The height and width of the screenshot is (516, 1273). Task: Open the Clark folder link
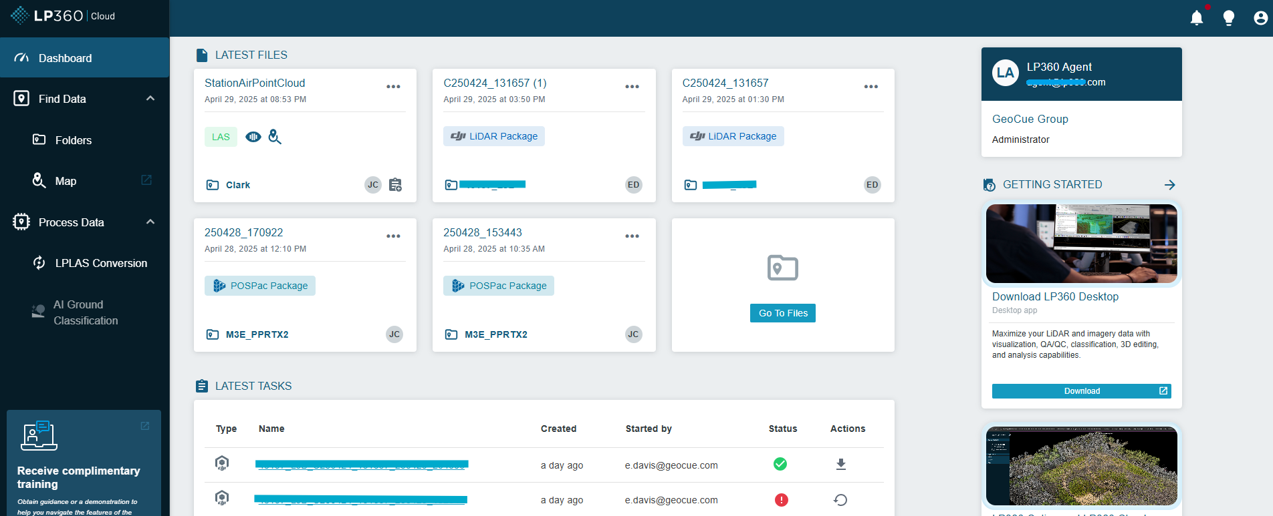click(x=238, y=185)
